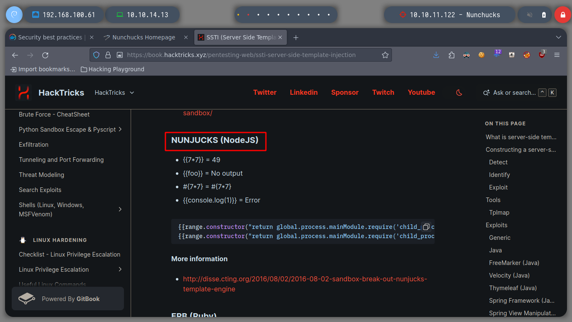This screenshot has height=322, width=572.
Task: Click the Ask or search box
Action: click(520, 93)
